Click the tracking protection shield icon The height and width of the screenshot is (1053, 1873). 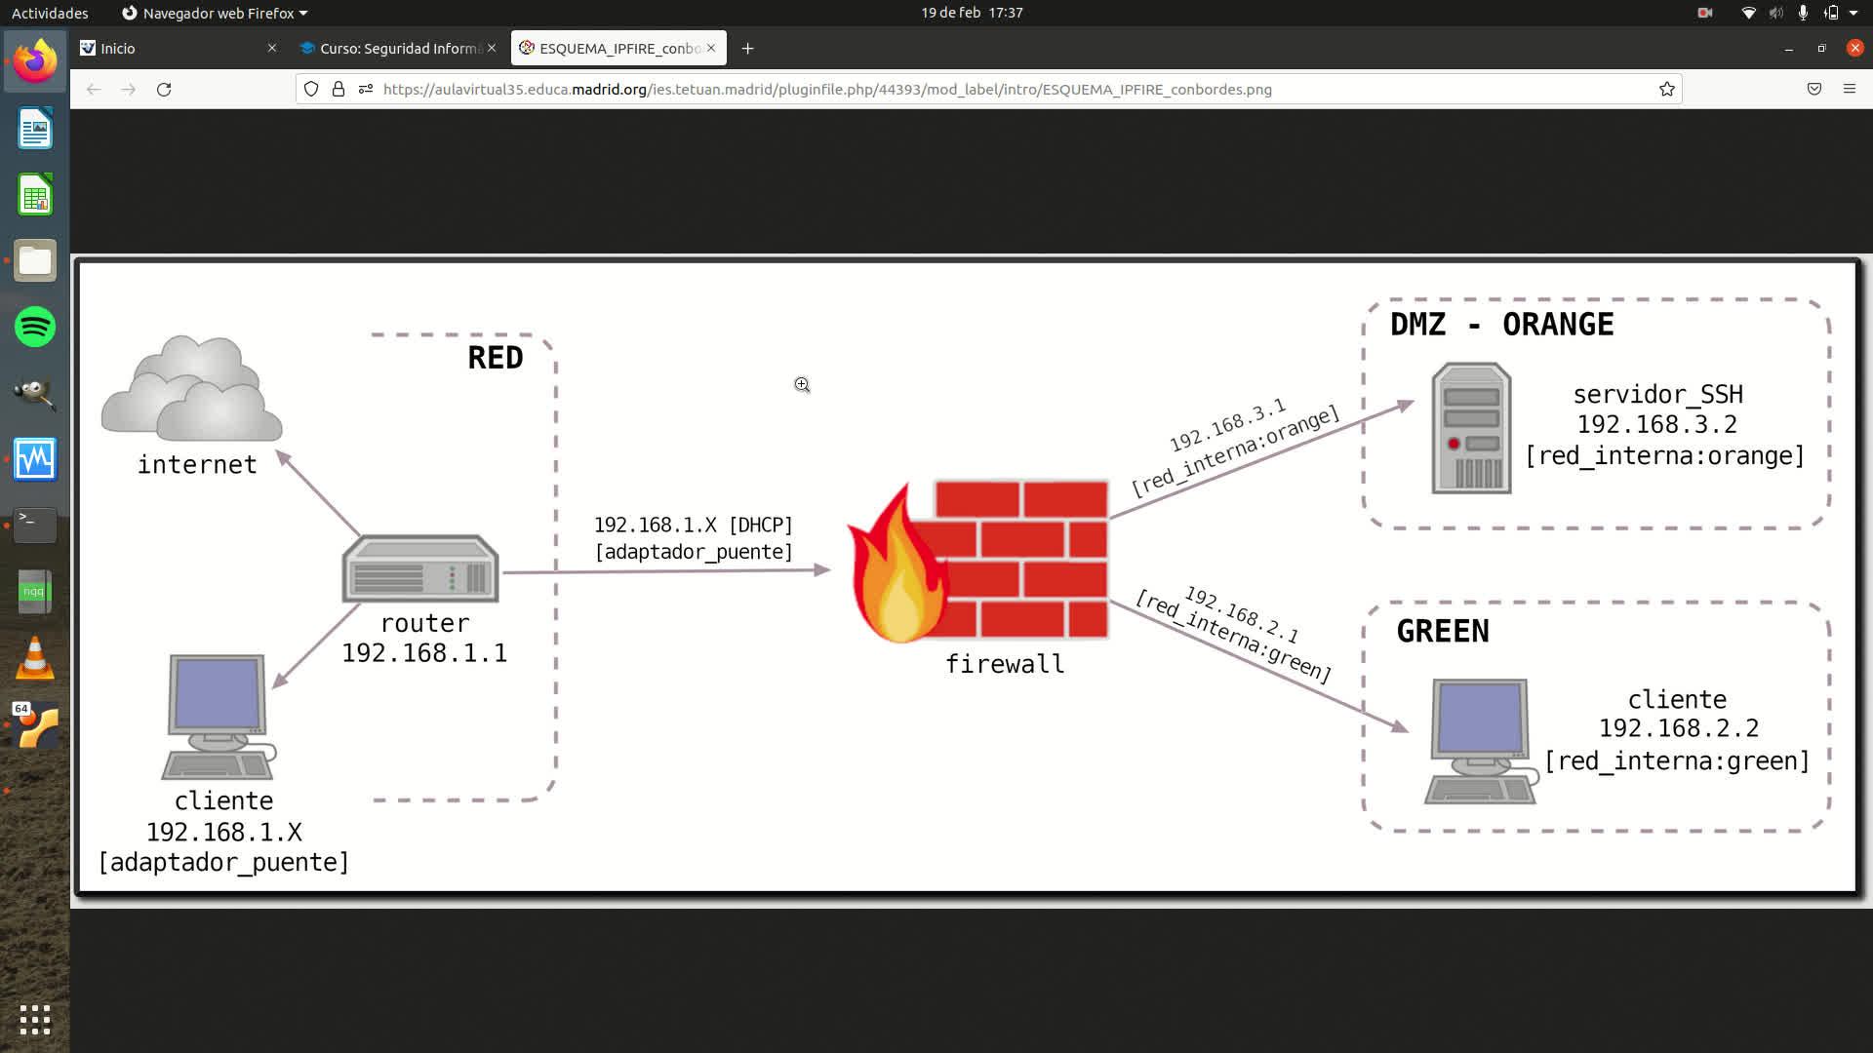click(311, 89)
